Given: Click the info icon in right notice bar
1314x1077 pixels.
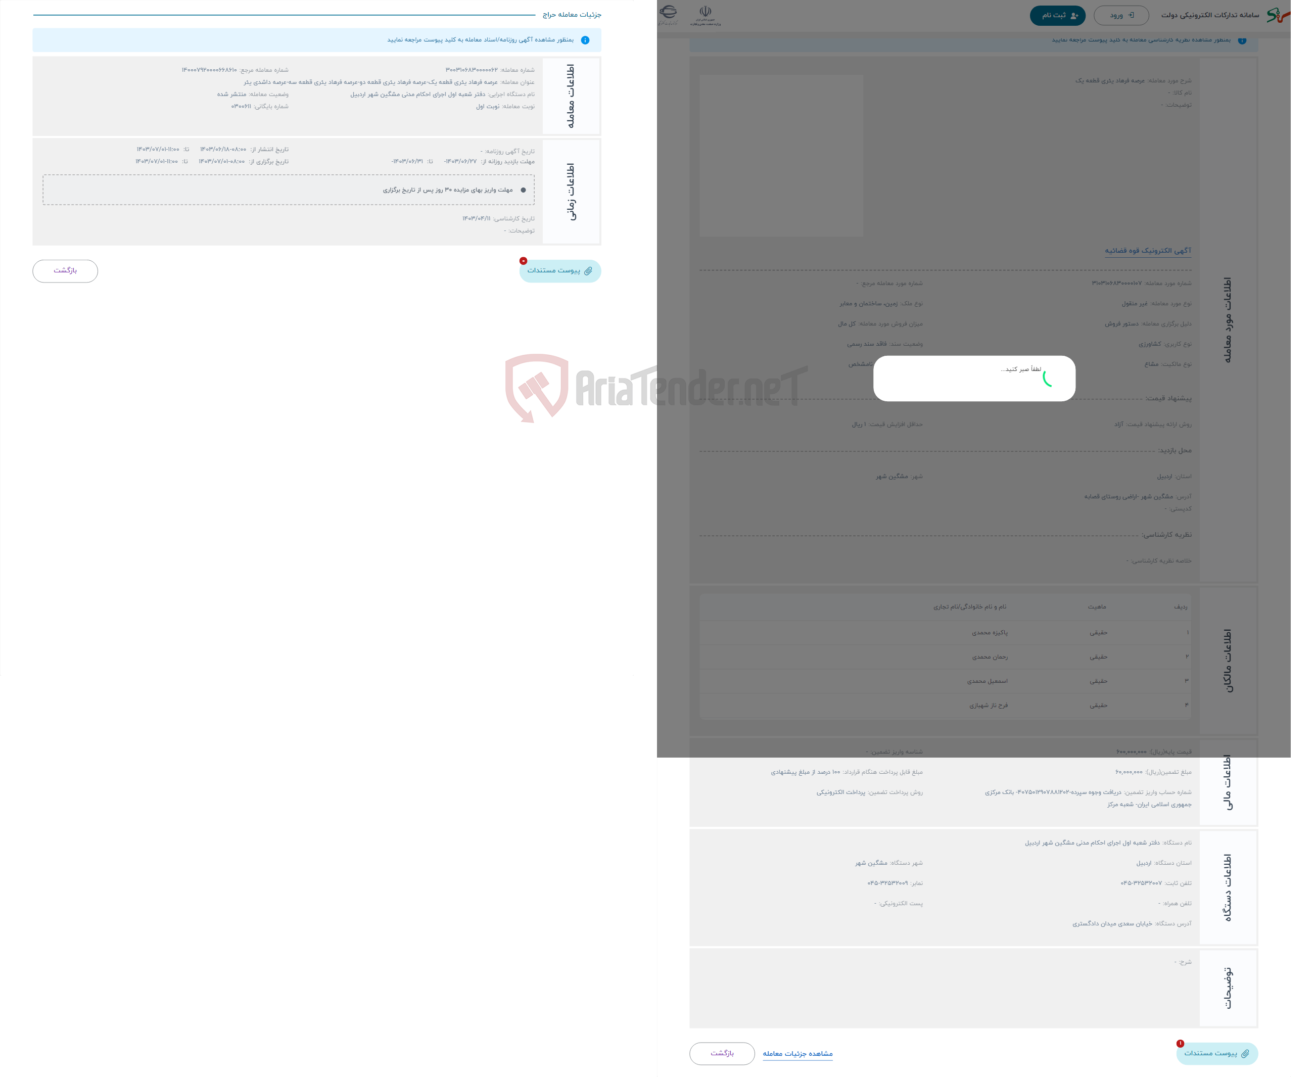Looking at the screenshot, I should pyautogui.click(x=1242, y=41).
